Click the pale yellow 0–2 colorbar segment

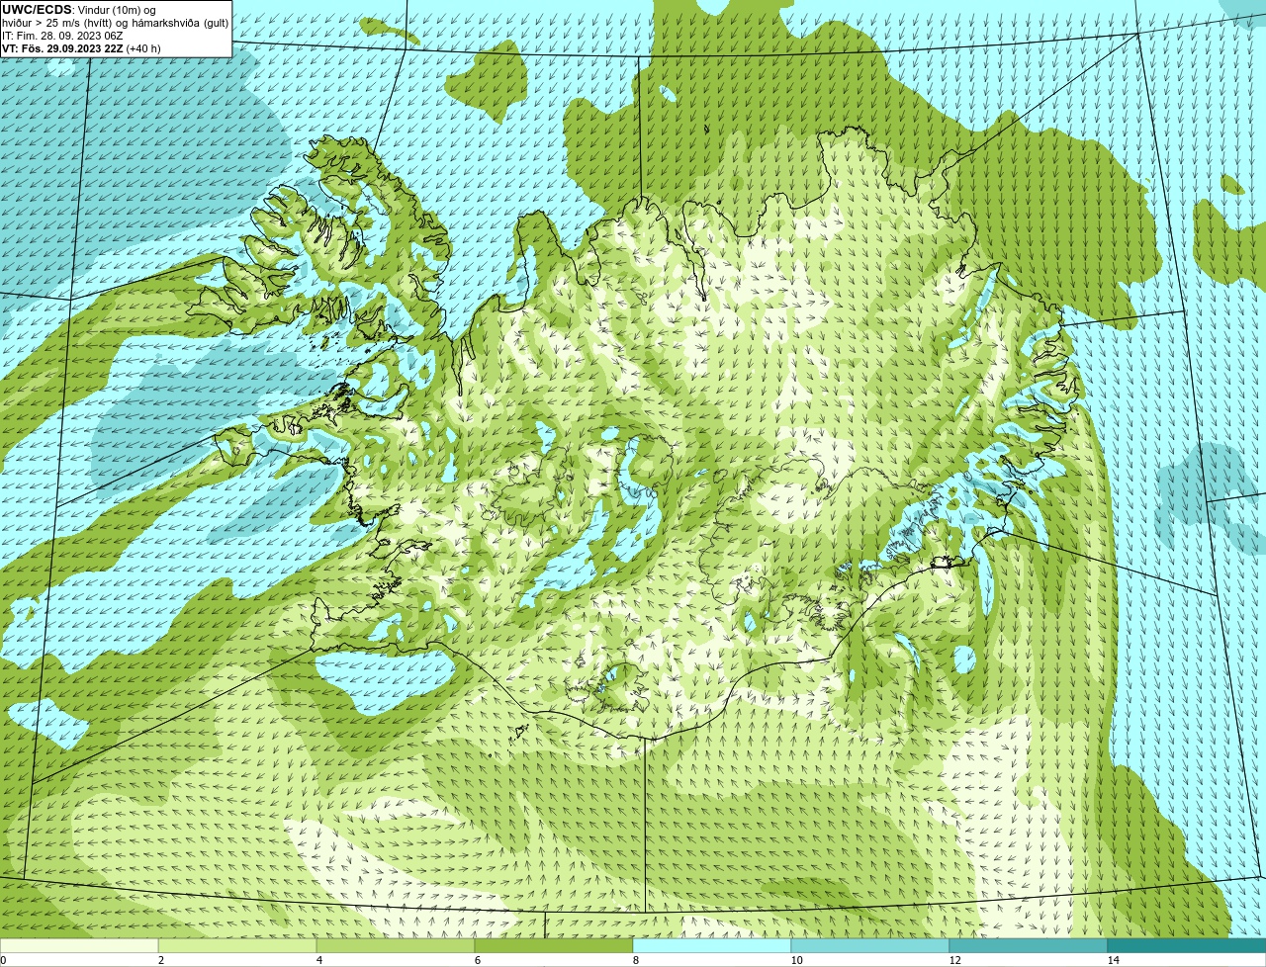click(79, 945)
